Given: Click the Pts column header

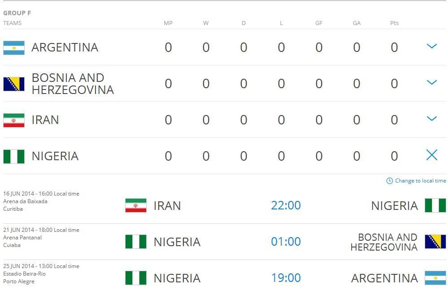Looking at the screenshot, I should coord(394,23).
